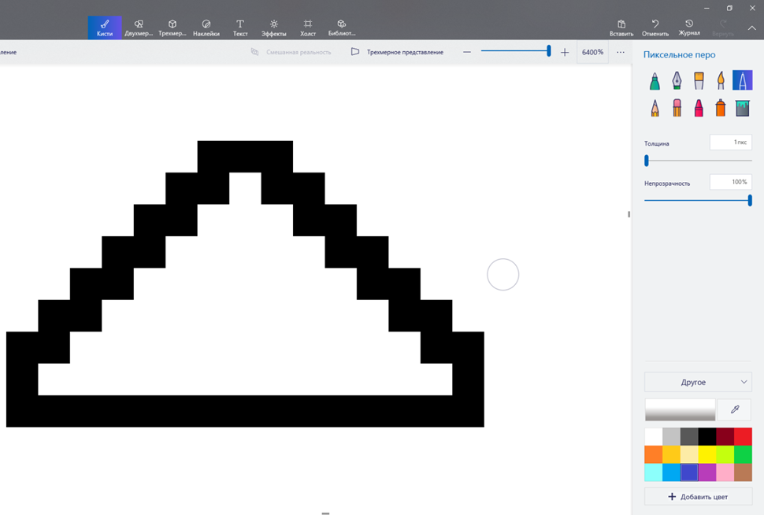This screenshot has width=764, height=515.
Task: Select the Spray can tool
Action: point(721,108)
